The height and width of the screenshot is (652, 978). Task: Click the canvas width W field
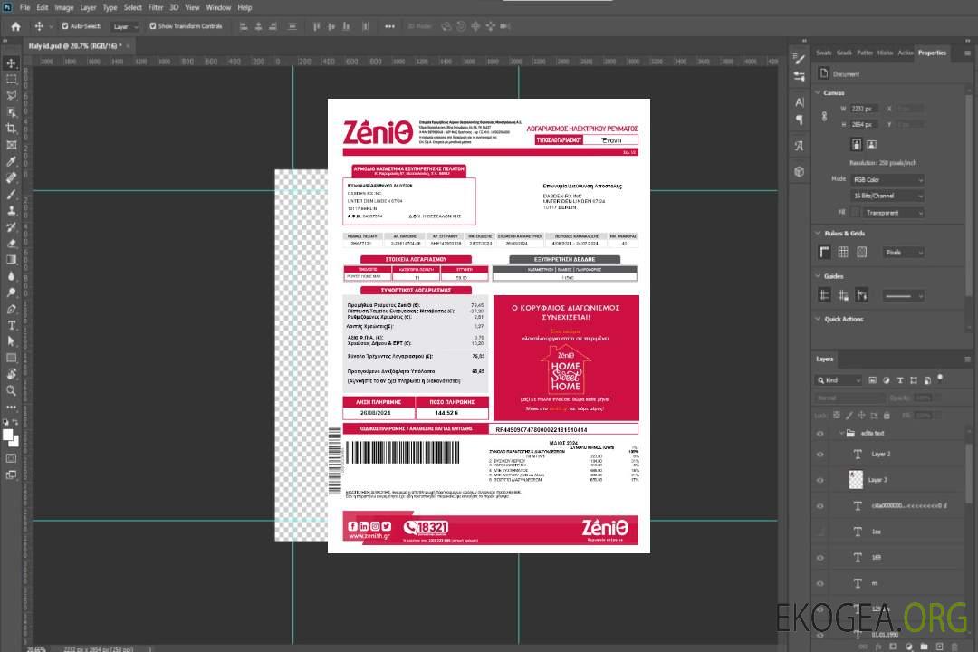[x=864, y=109]
